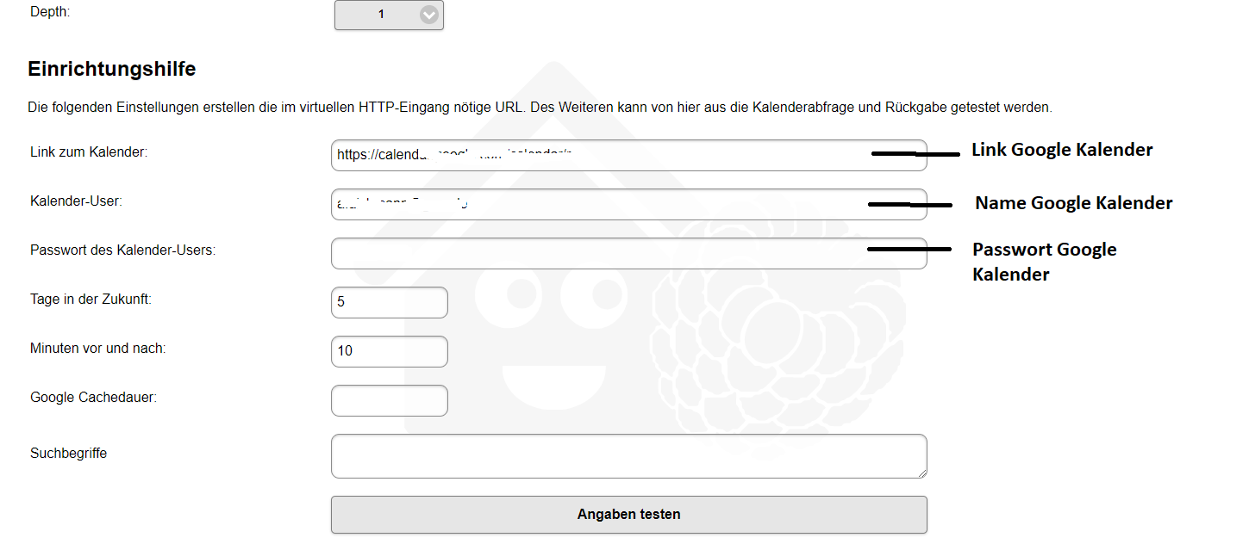
Task: Click the Depth label
Action: coord(50,13)
